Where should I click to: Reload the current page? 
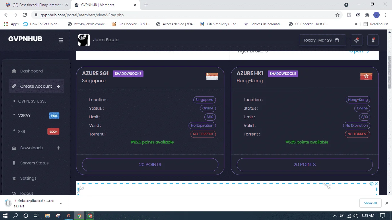(25, 15)
